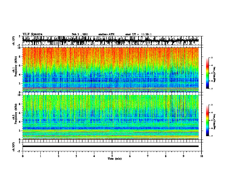Click the ch.1 frequency axis "10" tick label
The image size is (227, 175).
pos(19,48)
